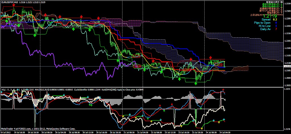291x134 pixels.
Task: Click the rightmost red sell arrow in main chart
Action: coord(211,57)
